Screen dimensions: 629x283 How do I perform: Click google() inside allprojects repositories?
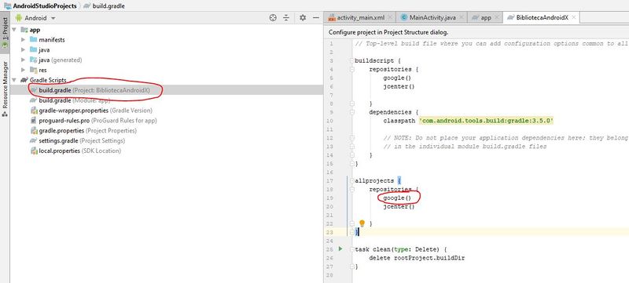(397, 198)
